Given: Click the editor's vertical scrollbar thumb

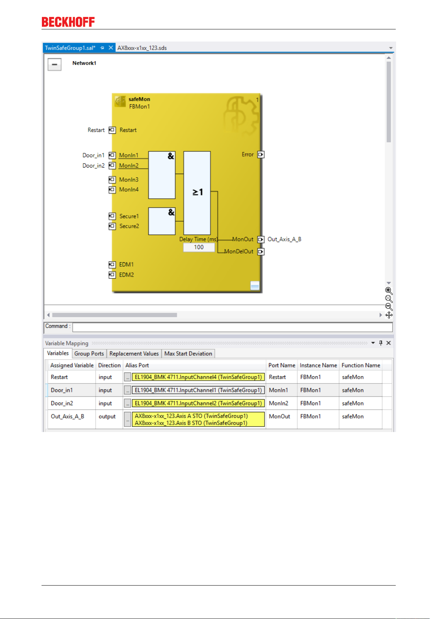Looking at the screenshot, I should pos(389,102).
